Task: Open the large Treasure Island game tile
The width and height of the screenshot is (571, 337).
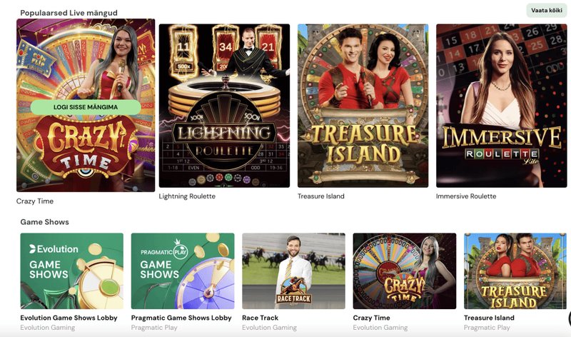Action: 363,106
